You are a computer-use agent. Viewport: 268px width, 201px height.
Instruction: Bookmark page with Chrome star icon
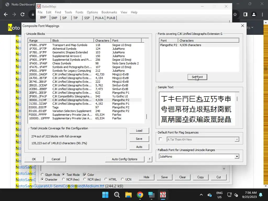click(235, 15)
